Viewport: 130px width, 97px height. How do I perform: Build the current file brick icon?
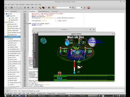[x=43, y=8]
